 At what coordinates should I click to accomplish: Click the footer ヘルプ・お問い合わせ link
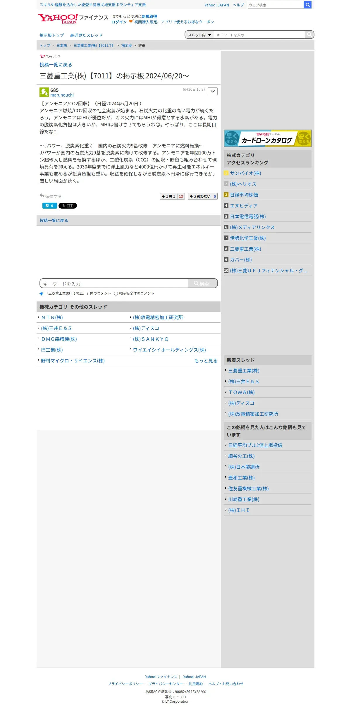[226, 684]
